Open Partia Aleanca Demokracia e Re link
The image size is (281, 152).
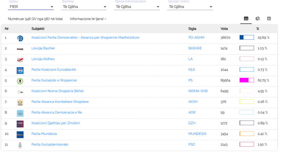click(57, 113)
